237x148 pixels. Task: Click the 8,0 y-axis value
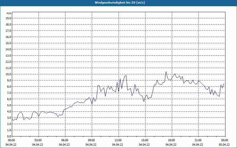click(9, 86)
